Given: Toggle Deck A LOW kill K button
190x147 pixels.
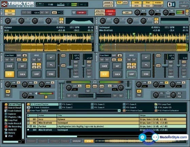Looking at the screenshot, I should click(18, 82).
